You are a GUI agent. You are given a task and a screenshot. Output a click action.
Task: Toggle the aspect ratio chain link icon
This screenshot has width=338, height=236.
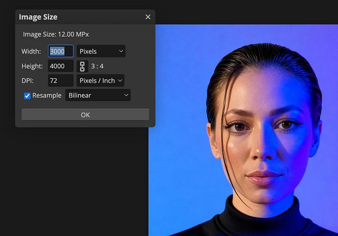click(x=82, y=66)
